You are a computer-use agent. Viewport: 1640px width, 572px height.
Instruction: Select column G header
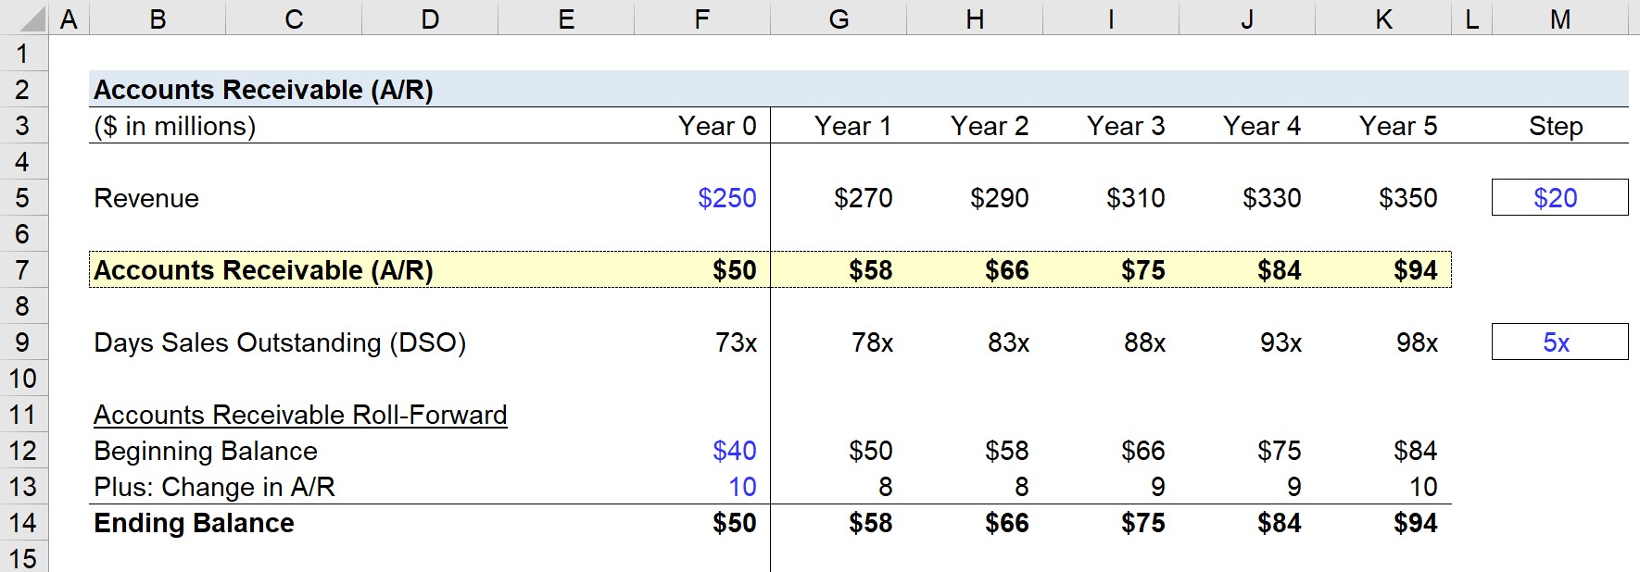pos(839,19)
